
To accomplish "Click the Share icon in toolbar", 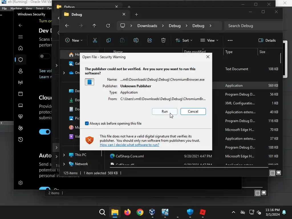I will pos(149,40).
